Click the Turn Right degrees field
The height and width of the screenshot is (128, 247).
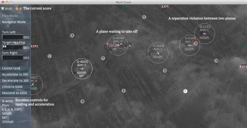[12, 58]
